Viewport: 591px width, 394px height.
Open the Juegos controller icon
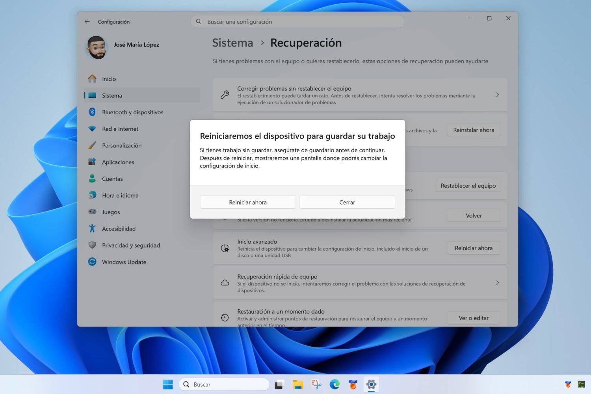pyautogui.click(x=92, y=212)
